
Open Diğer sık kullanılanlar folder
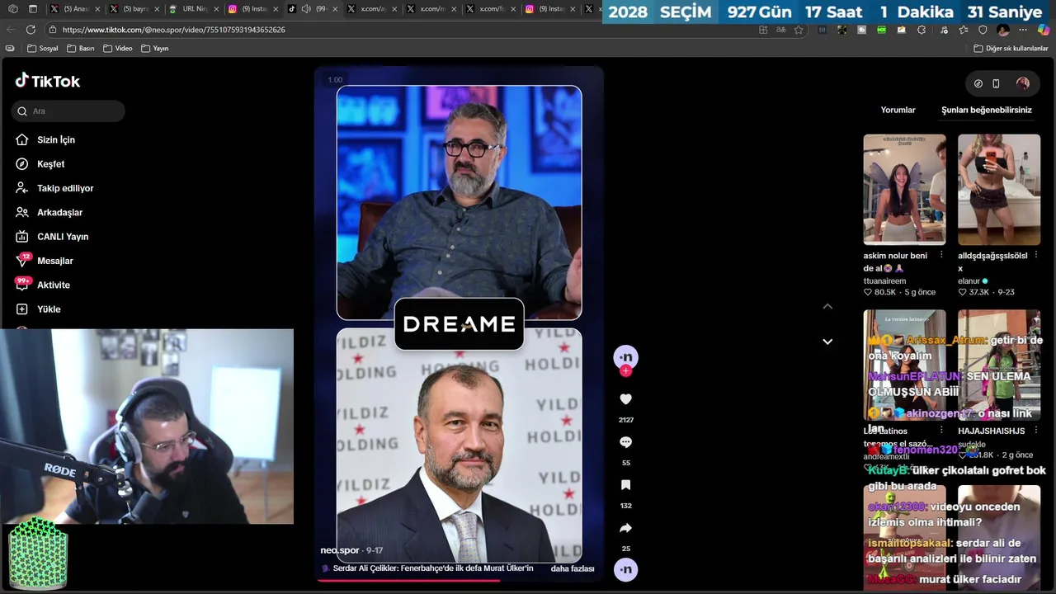(1011, 49)
